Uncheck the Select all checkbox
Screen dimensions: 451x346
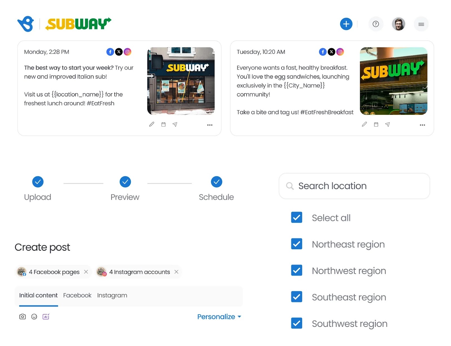pos(297,217)
